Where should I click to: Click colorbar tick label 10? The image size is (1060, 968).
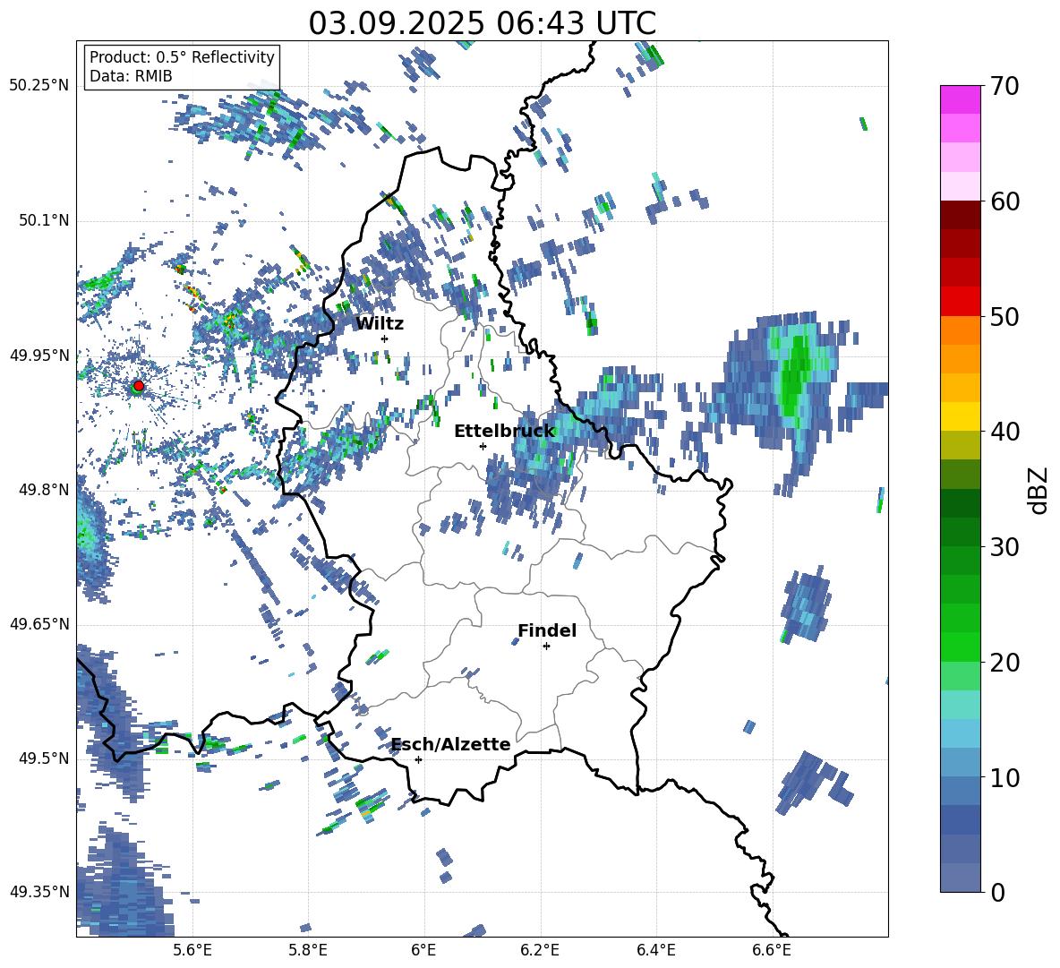pyautogui.click(x=1004, y=777)
